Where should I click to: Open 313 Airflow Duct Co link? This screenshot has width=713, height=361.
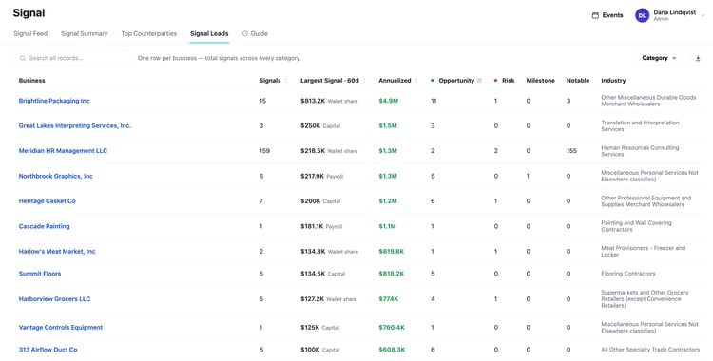(x=48, y=350)
